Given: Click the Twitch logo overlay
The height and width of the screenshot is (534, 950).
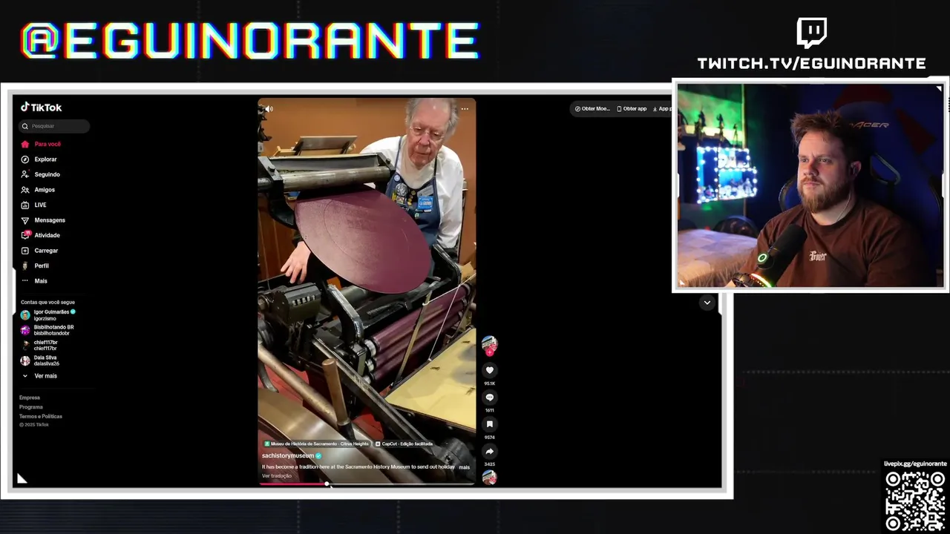Looking at the screenshot, I should coord(812,33).
